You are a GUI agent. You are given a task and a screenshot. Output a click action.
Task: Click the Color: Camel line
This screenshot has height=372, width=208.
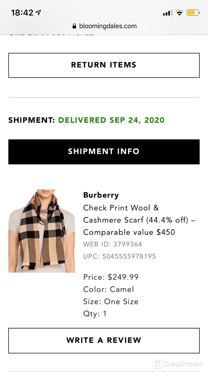[x=109, y=289]
